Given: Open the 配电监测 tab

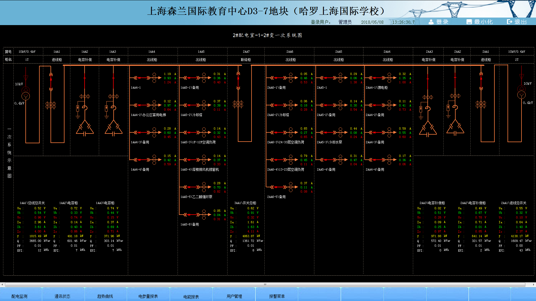Looking at the screenshot, I should [x=20, y=296].
